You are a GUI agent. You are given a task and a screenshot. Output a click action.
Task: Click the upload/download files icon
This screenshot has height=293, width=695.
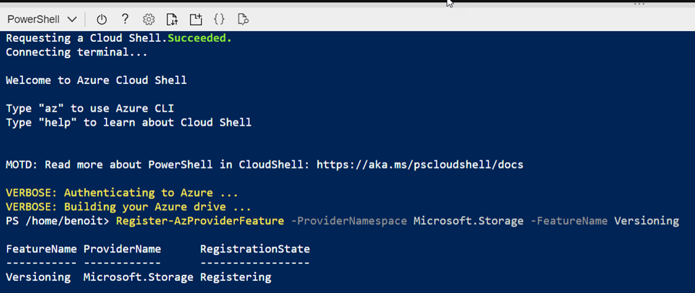click(x=172, y=19)
